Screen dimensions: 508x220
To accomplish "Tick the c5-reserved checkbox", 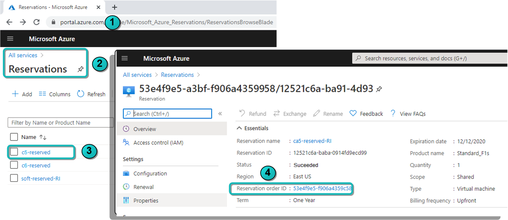I will [x=14, y=152].
